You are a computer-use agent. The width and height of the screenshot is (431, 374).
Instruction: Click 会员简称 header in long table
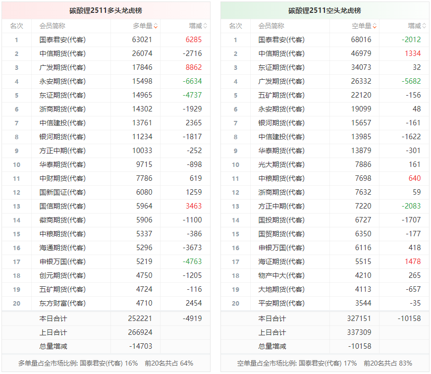coord(52,26)
